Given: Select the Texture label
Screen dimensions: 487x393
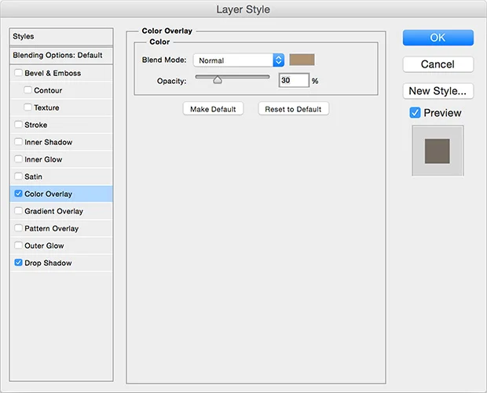Looking at the screenshot, I should tap(46, 107).
